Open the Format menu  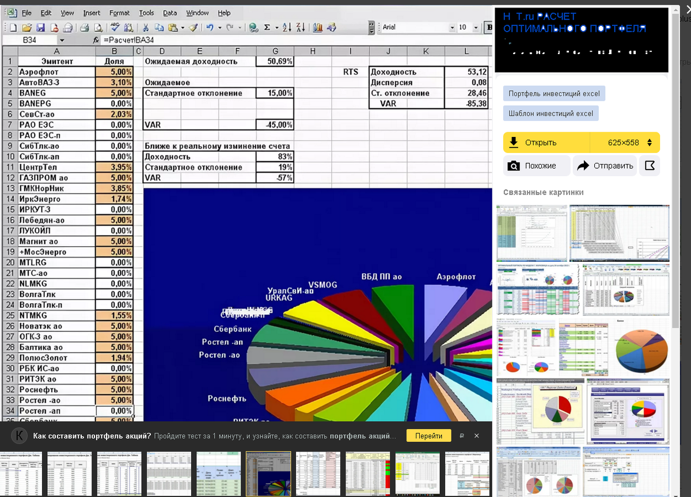click(119, 13)
